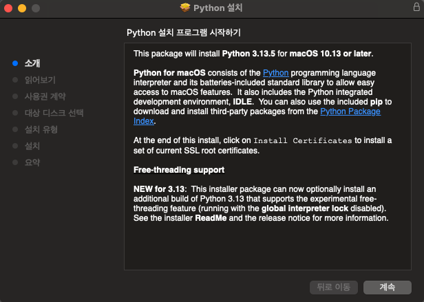Click the disabled gray zoom window button
This screenshot has height=302, width=424.
(36, 8)
